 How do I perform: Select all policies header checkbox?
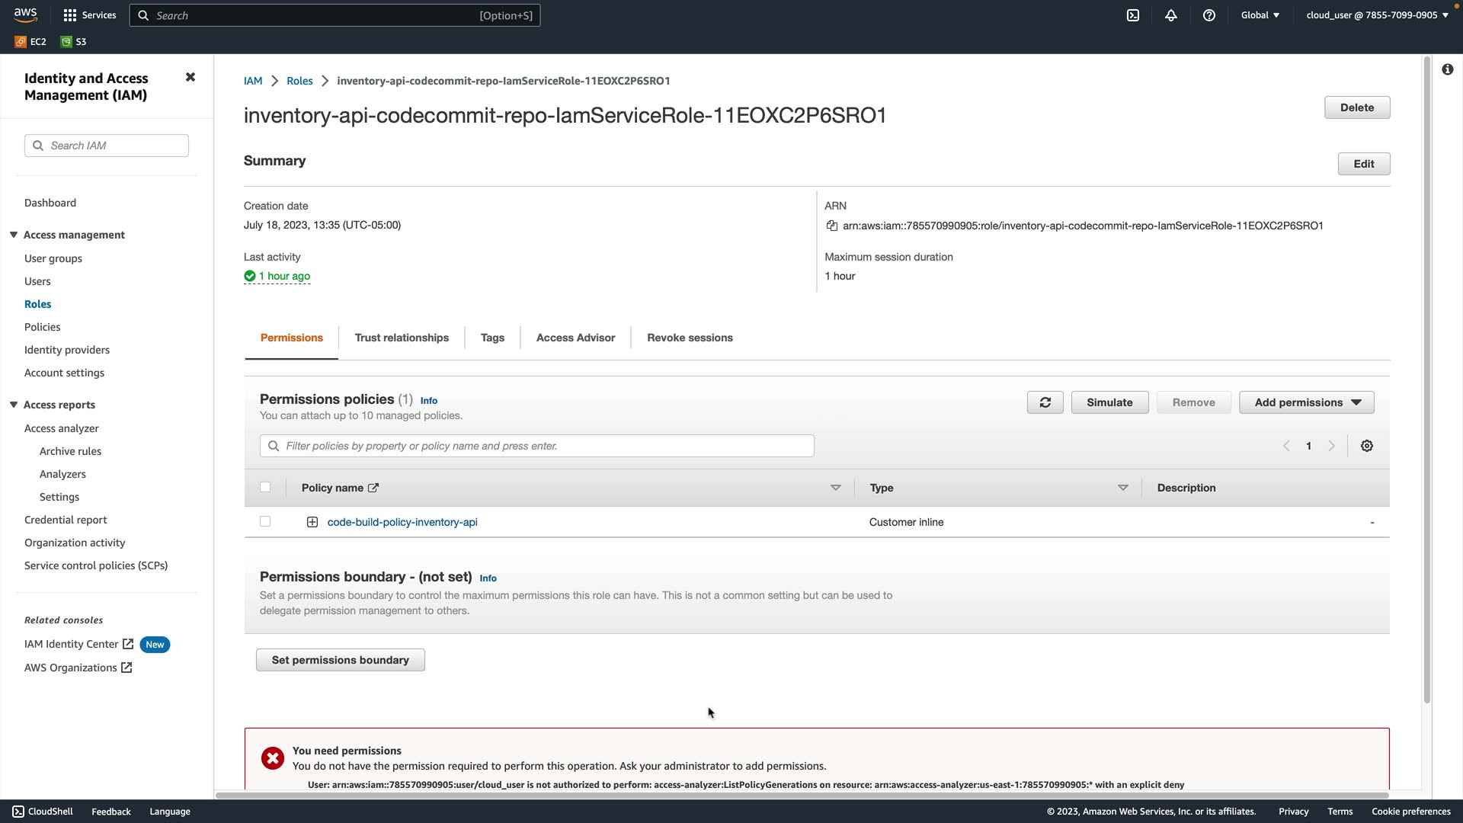(265, 487)
